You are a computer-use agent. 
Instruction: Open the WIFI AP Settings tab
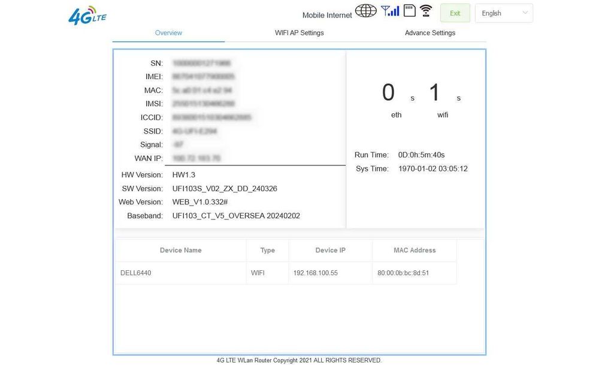click(x=299, y=33)
